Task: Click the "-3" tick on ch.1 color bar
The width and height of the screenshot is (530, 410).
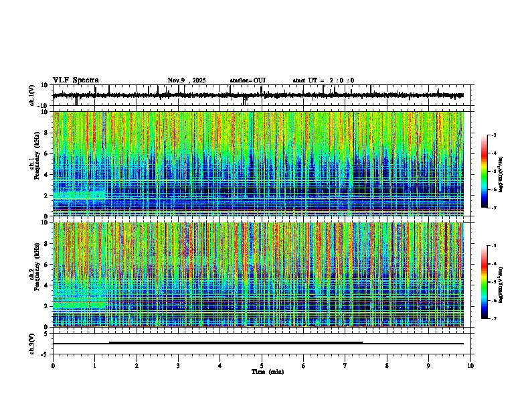Action: 493,135
